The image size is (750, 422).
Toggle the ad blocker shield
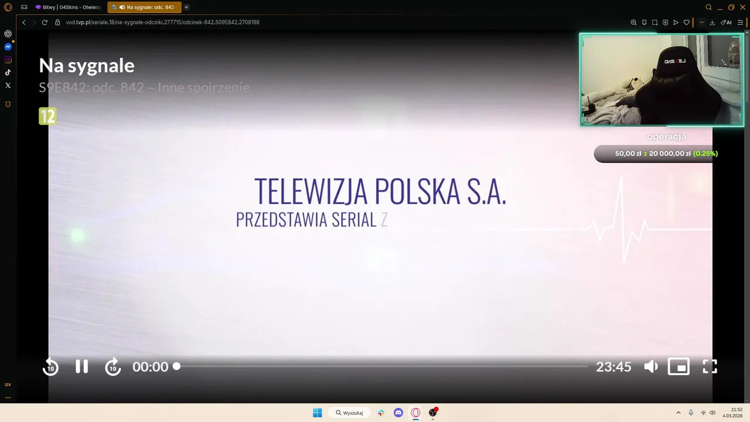click(x=665, y=22)
